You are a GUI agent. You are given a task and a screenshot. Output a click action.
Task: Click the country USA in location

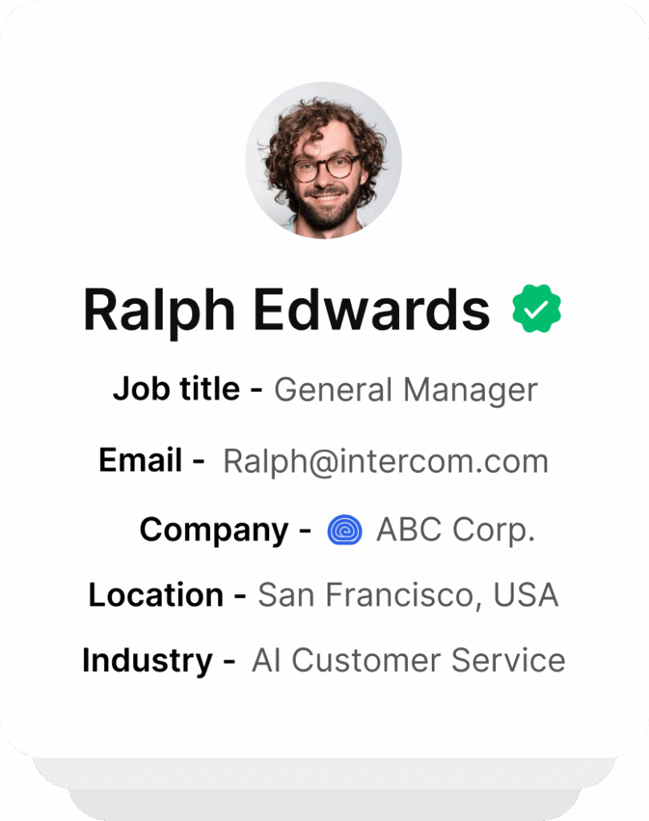click(526, 595)
